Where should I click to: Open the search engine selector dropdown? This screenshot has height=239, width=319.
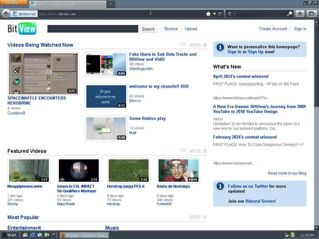(x=231, y=14)
